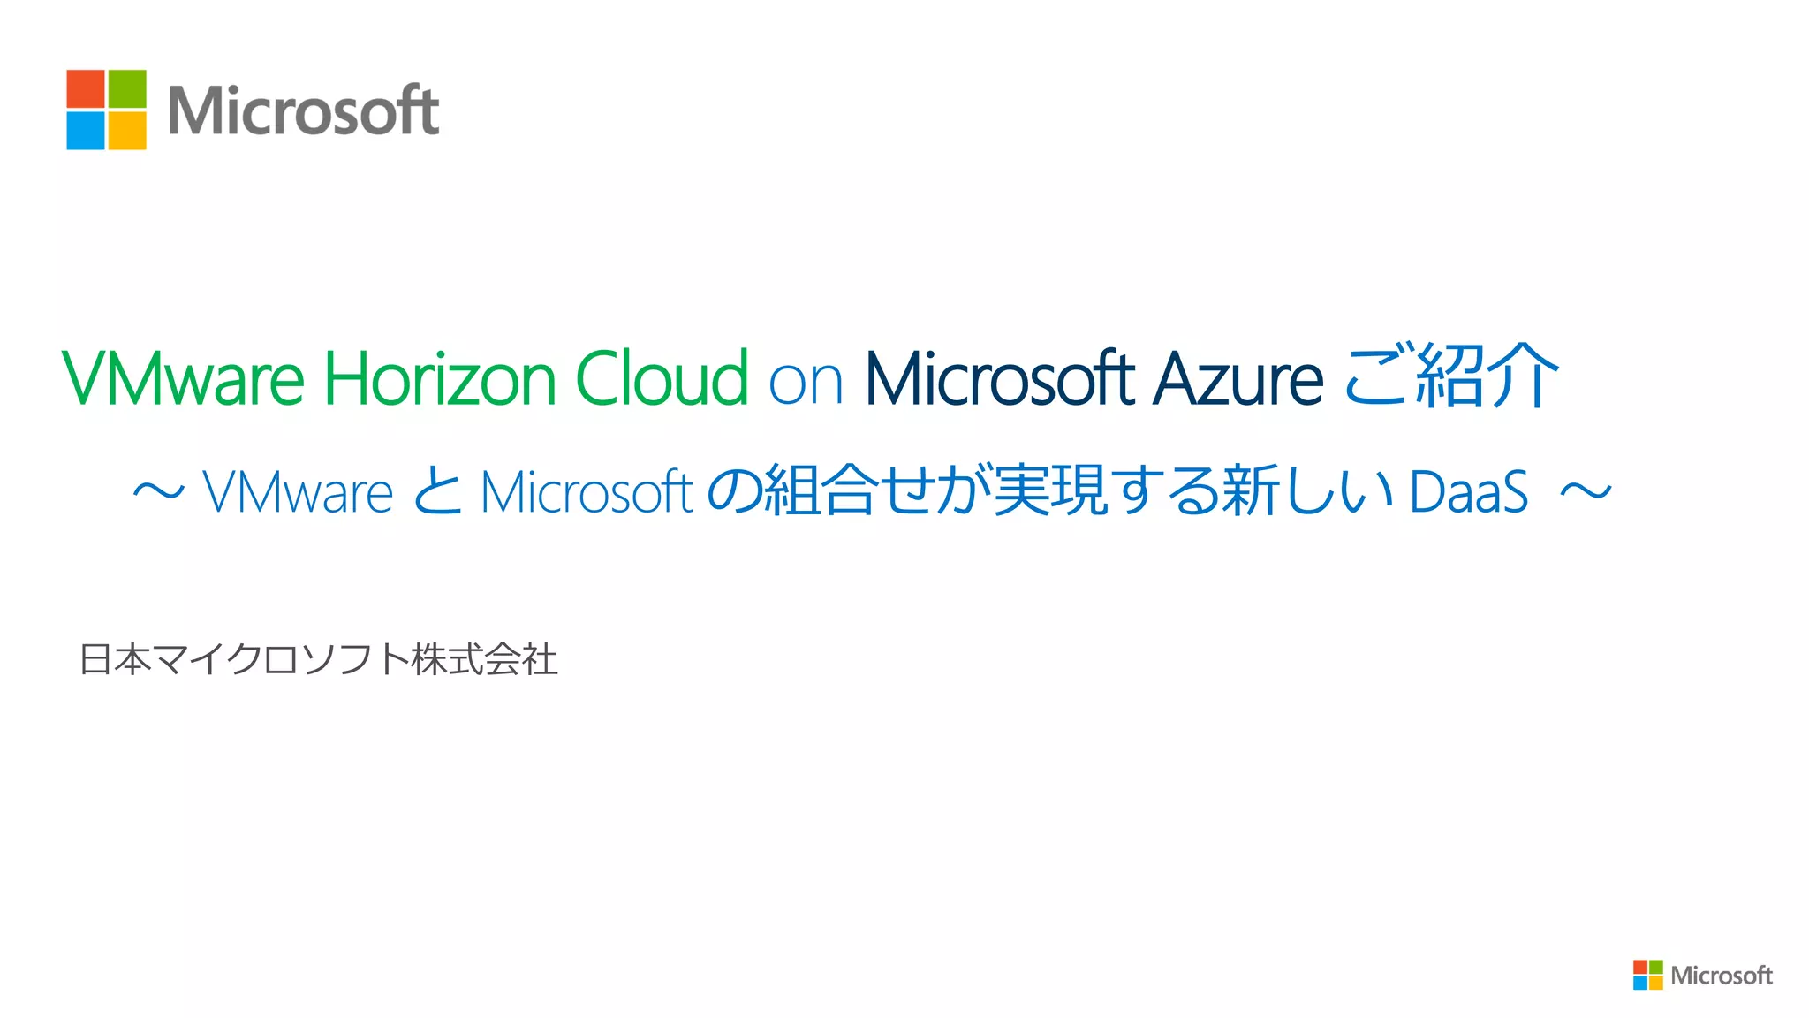Click the small Microsoft wordmark in bottom corner
This screenshot has width=1809, height=1018.
1721,976
